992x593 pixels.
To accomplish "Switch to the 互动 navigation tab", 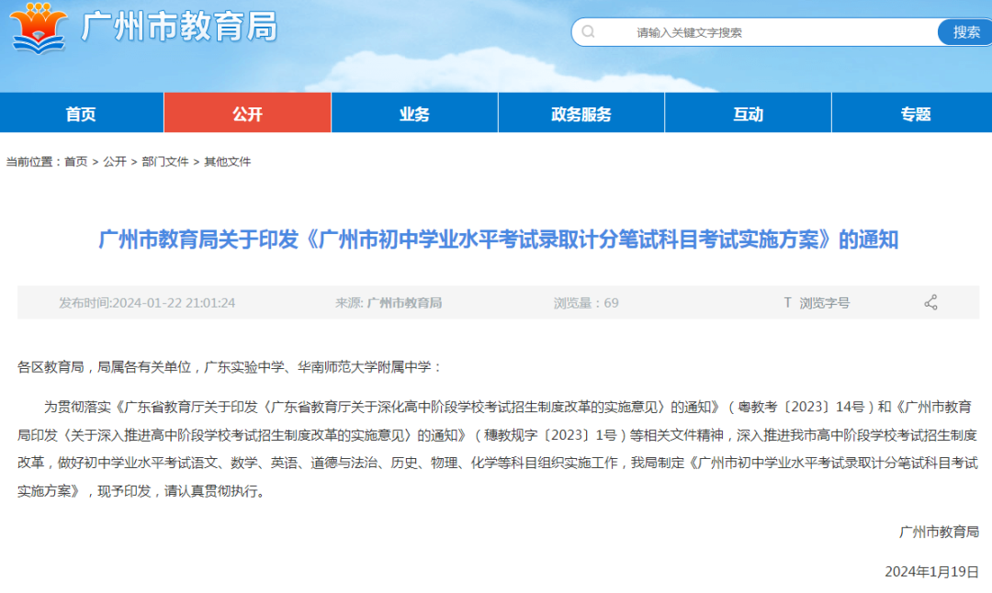I will click(748, 114).
